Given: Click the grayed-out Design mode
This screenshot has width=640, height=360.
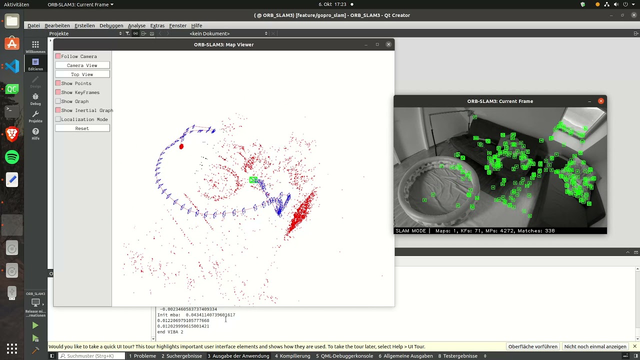Looking at the screenshot, I should coord(35,82).
